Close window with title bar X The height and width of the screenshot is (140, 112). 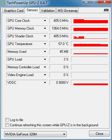[105, 2]
